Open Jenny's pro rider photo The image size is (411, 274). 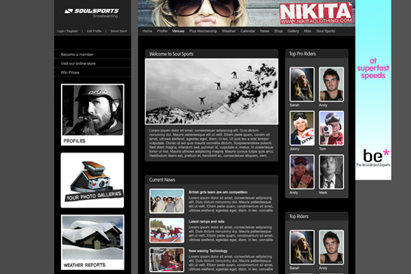click(x=302, y=128)
